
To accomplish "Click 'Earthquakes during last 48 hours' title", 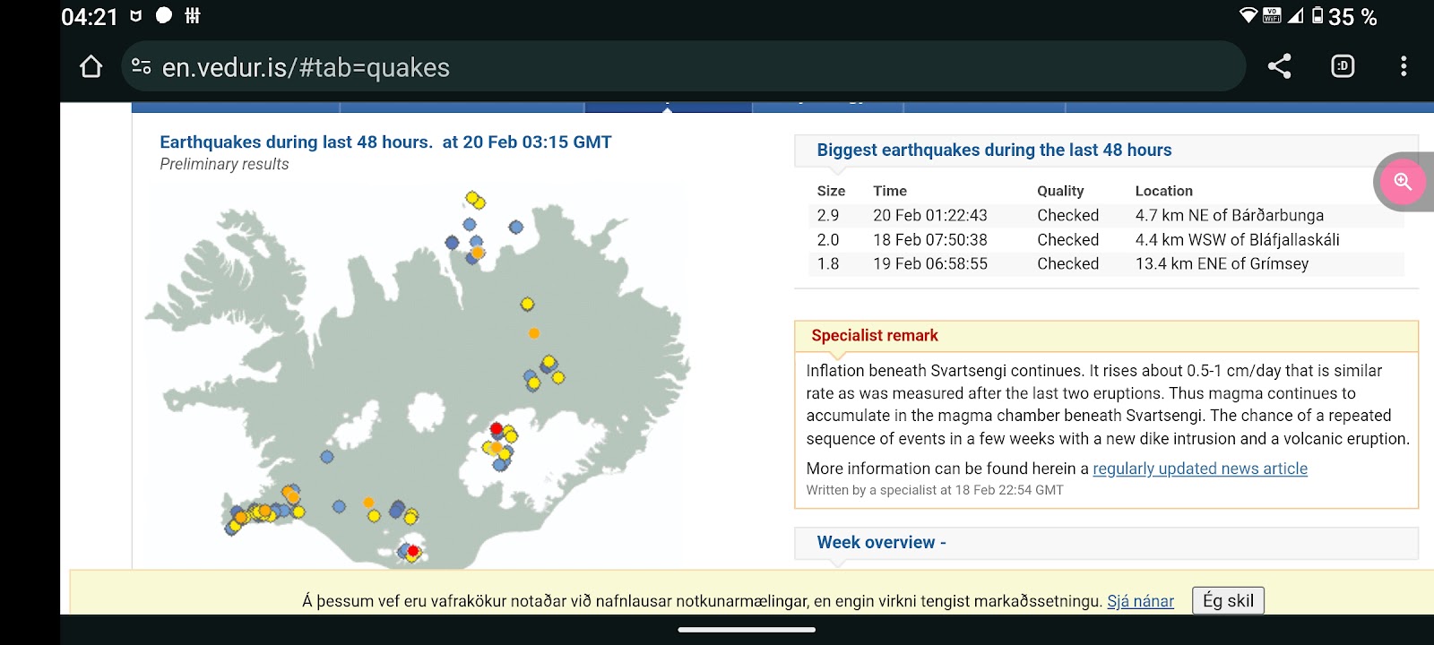I will click(385, 142).
